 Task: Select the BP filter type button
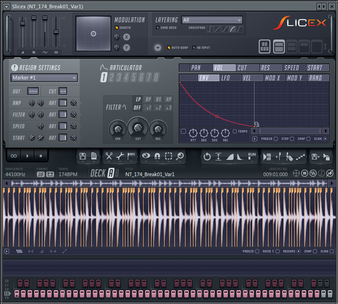148,99
